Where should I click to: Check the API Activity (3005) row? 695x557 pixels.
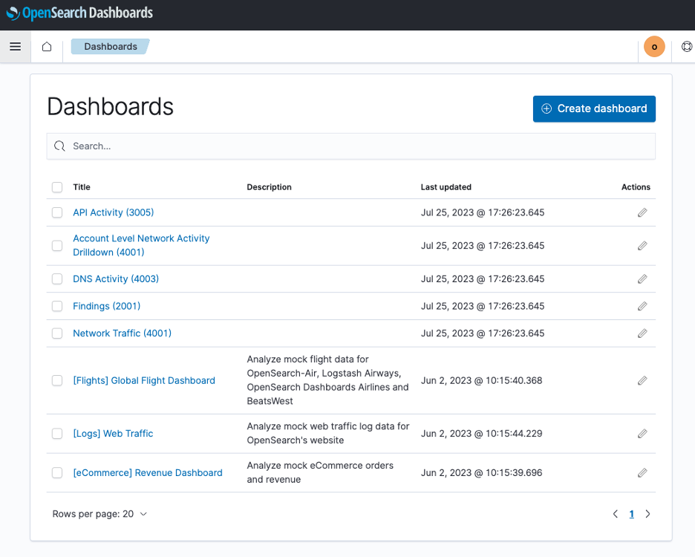point(57,212)
